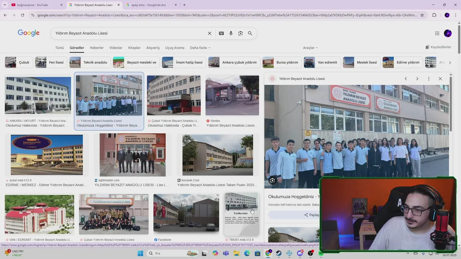This screenshot has width=461, height=259.
Task: Filter images by Teknik anadolu chip
Action: point(90,62)
